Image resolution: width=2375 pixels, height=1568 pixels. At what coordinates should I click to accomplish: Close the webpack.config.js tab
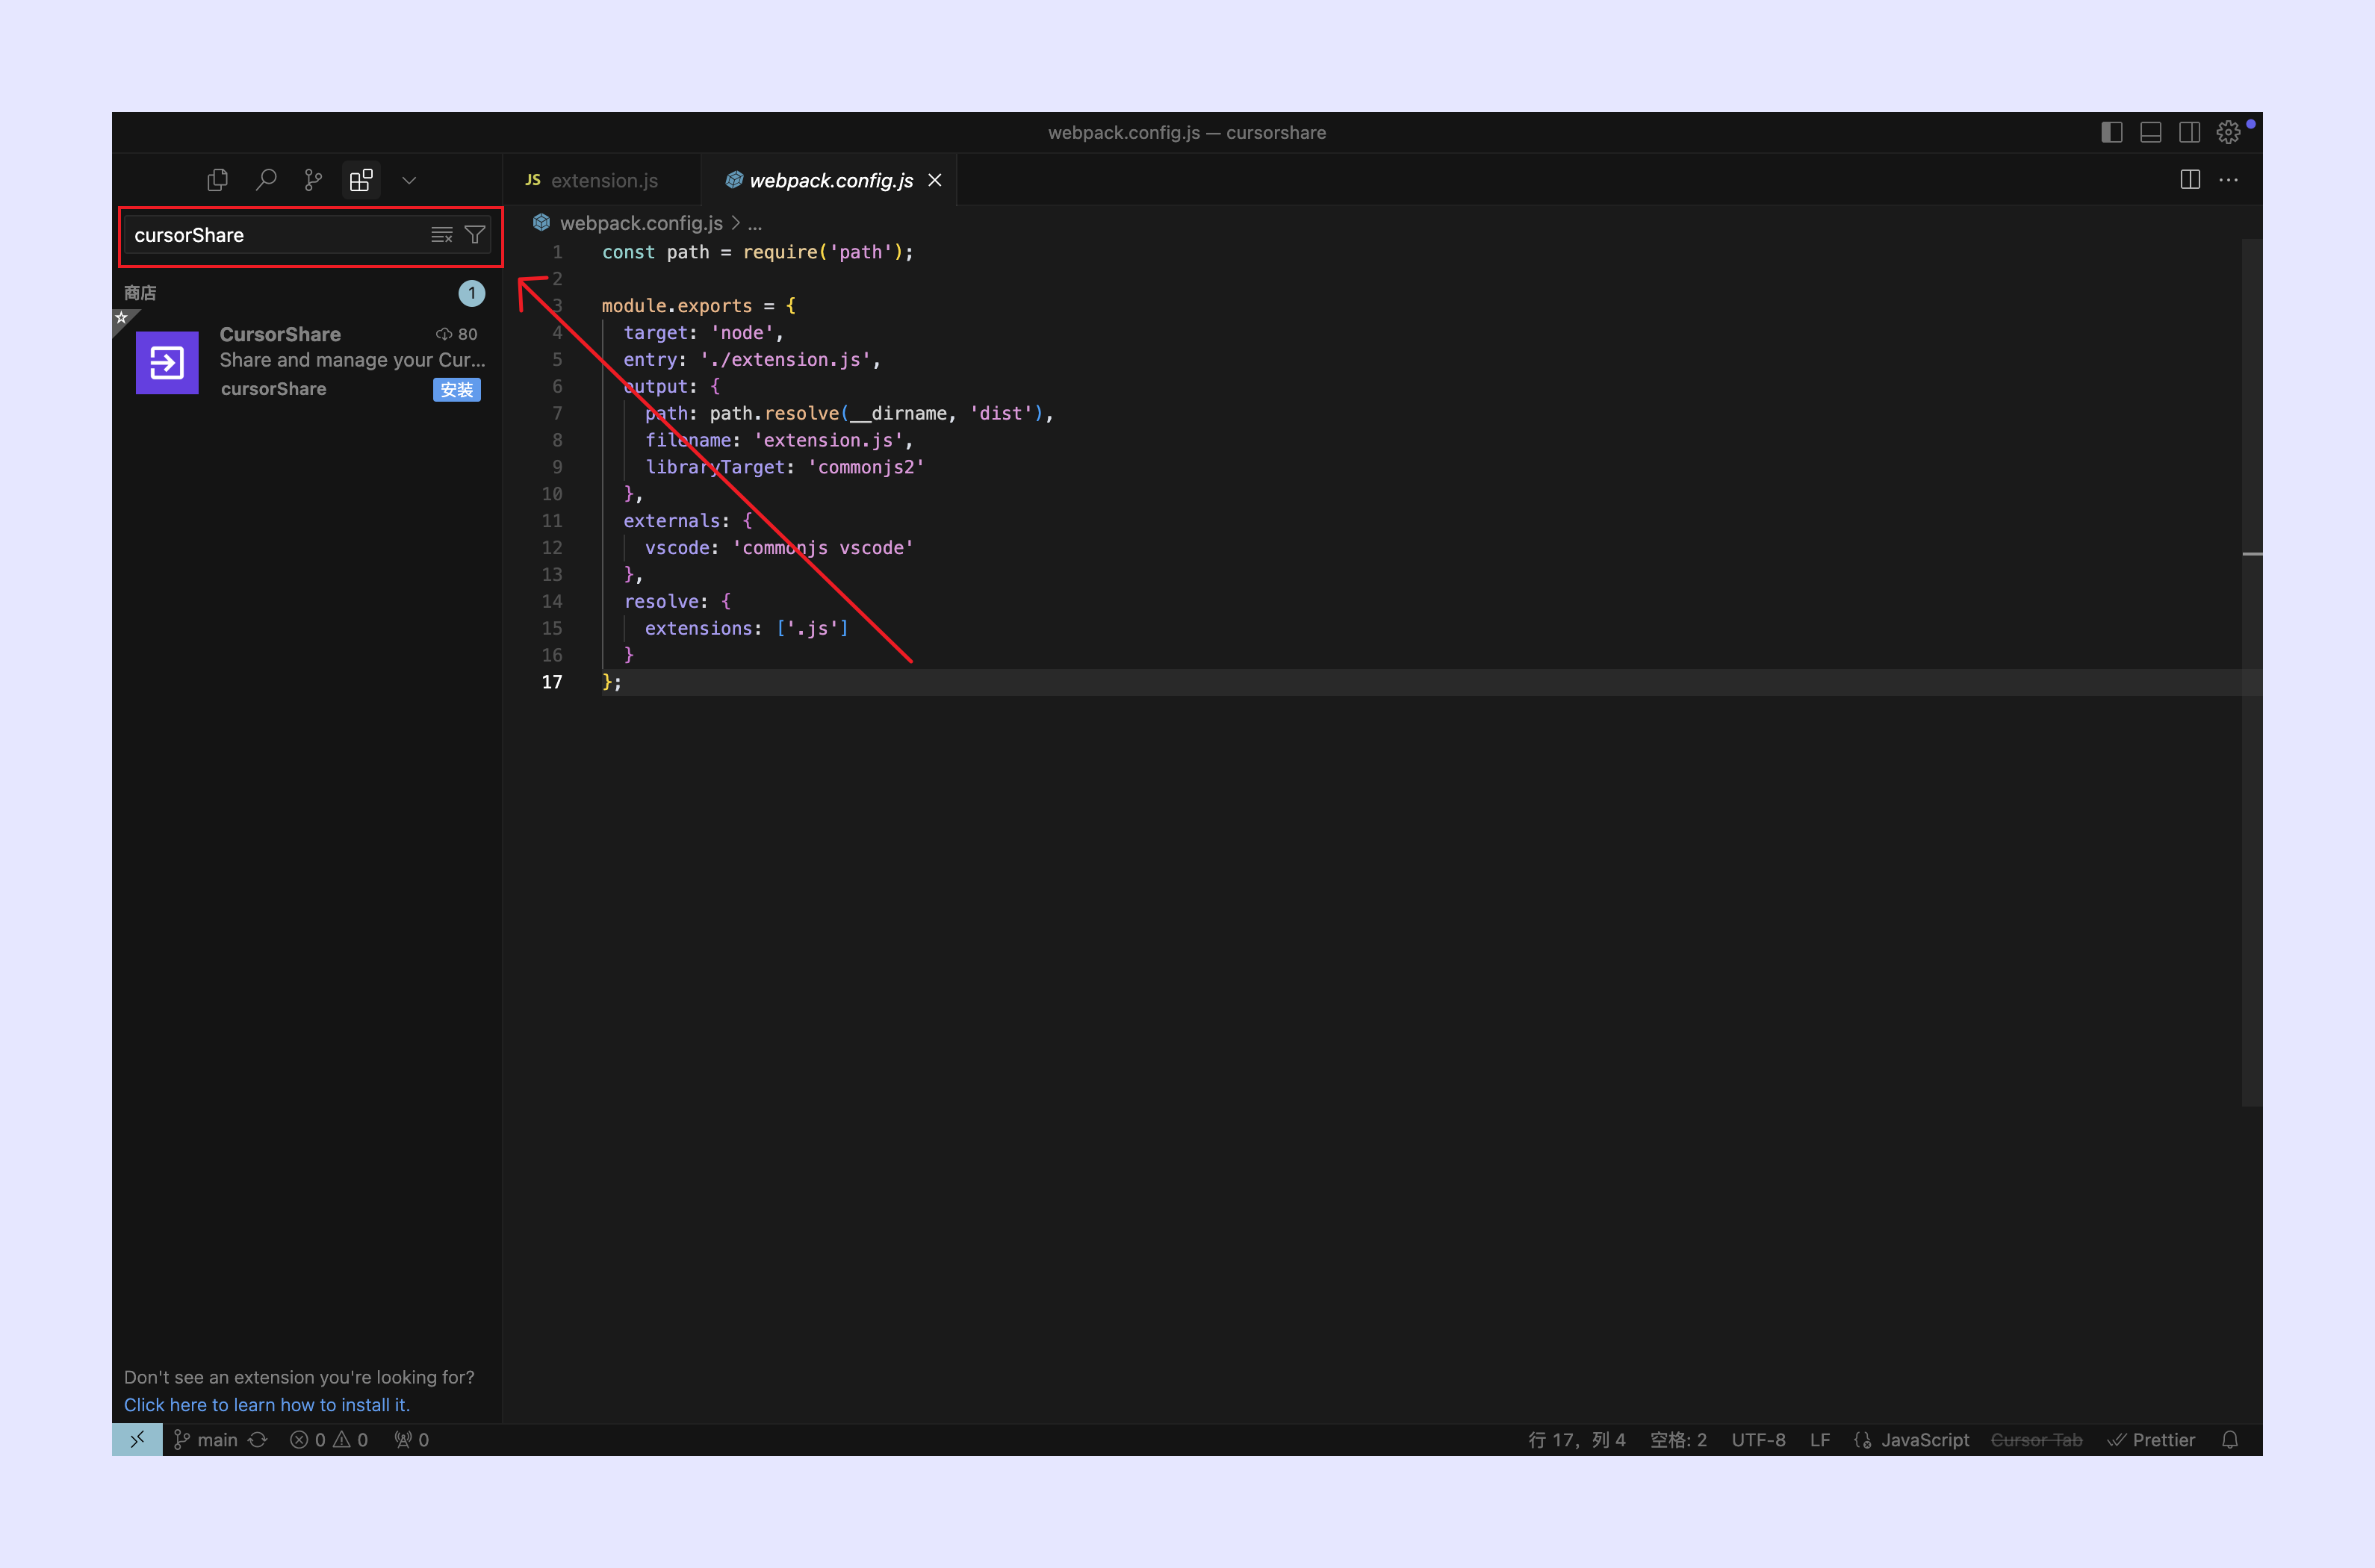935,180
